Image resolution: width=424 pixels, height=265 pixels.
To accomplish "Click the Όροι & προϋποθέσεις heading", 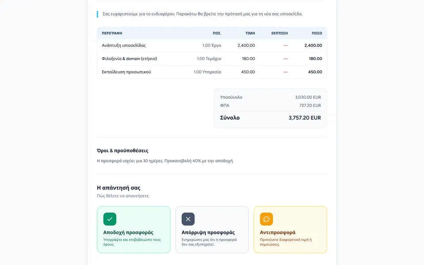I will tap(122, 151).
